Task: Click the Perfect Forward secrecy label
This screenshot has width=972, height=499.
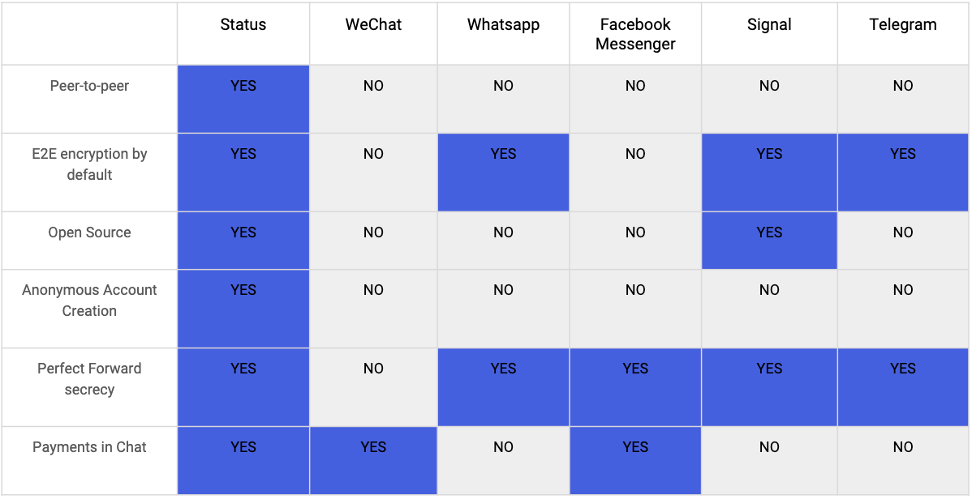Action: point(89,379)
